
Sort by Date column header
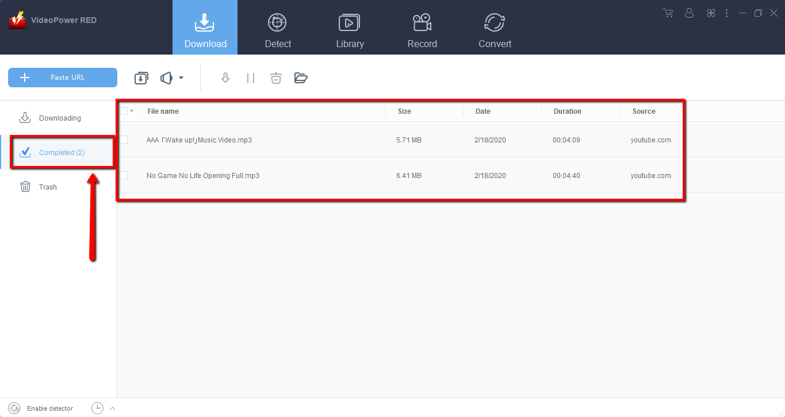[x=483, y=111]
